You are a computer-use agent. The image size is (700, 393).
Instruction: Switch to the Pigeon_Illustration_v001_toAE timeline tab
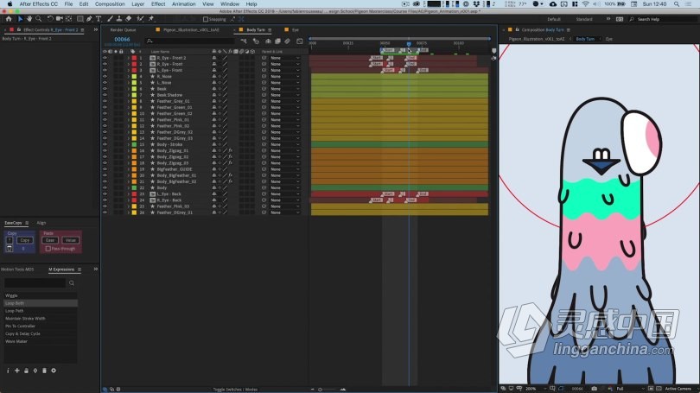click(191, 30)
